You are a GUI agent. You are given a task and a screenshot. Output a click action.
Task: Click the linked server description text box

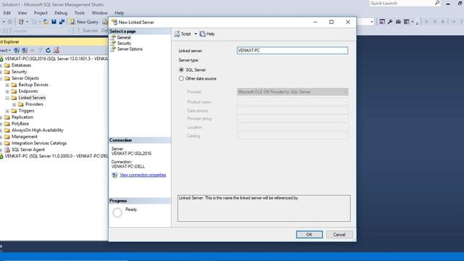click(x=264, y=208)
